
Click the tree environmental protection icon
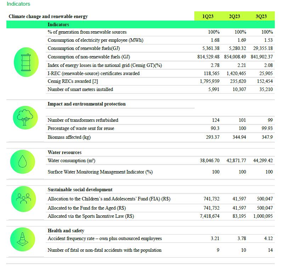(x=25, y=118)
